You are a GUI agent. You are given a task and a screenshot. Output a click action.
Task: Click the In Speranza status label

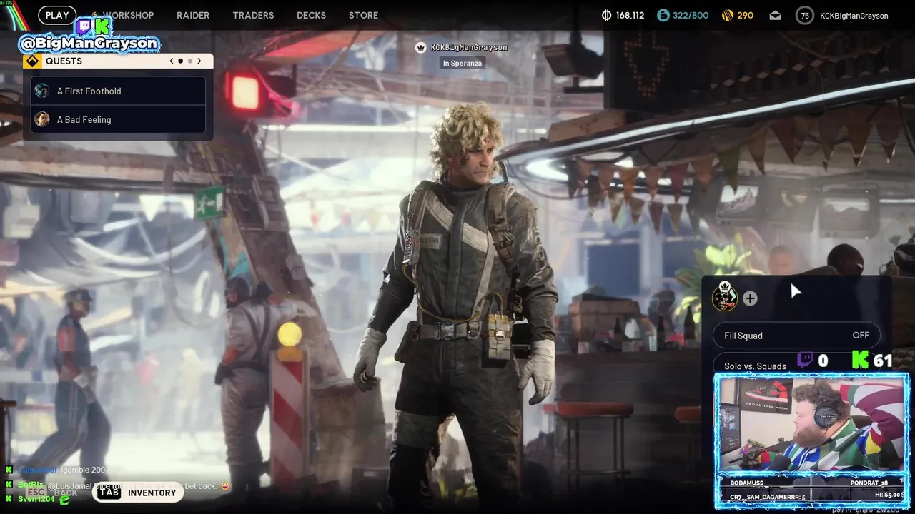463,63
